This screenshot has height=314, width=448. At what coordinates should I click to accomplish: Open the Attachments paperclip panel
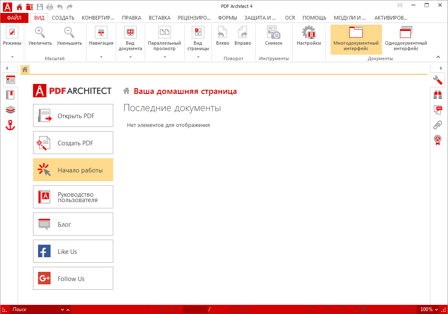[438, 125]
